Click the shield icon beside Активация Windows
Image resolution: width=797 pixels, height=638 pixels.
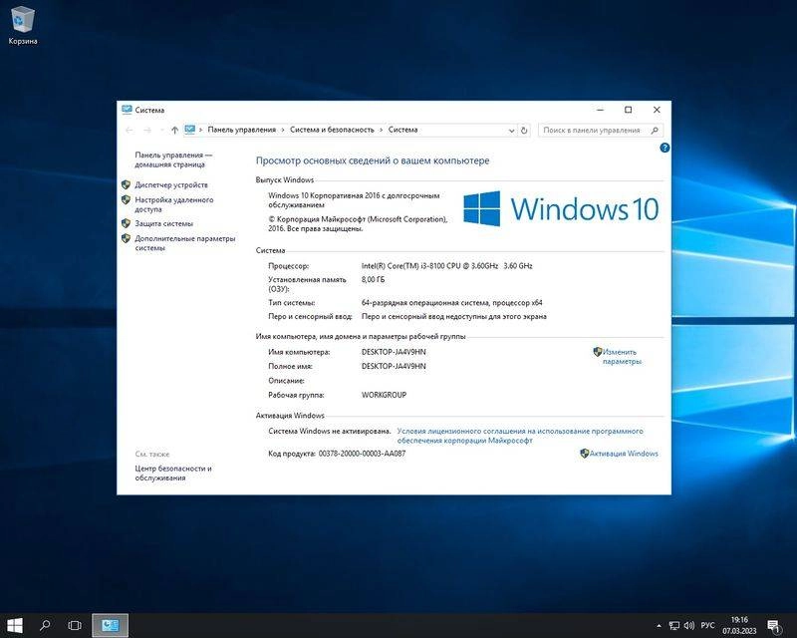585,454
